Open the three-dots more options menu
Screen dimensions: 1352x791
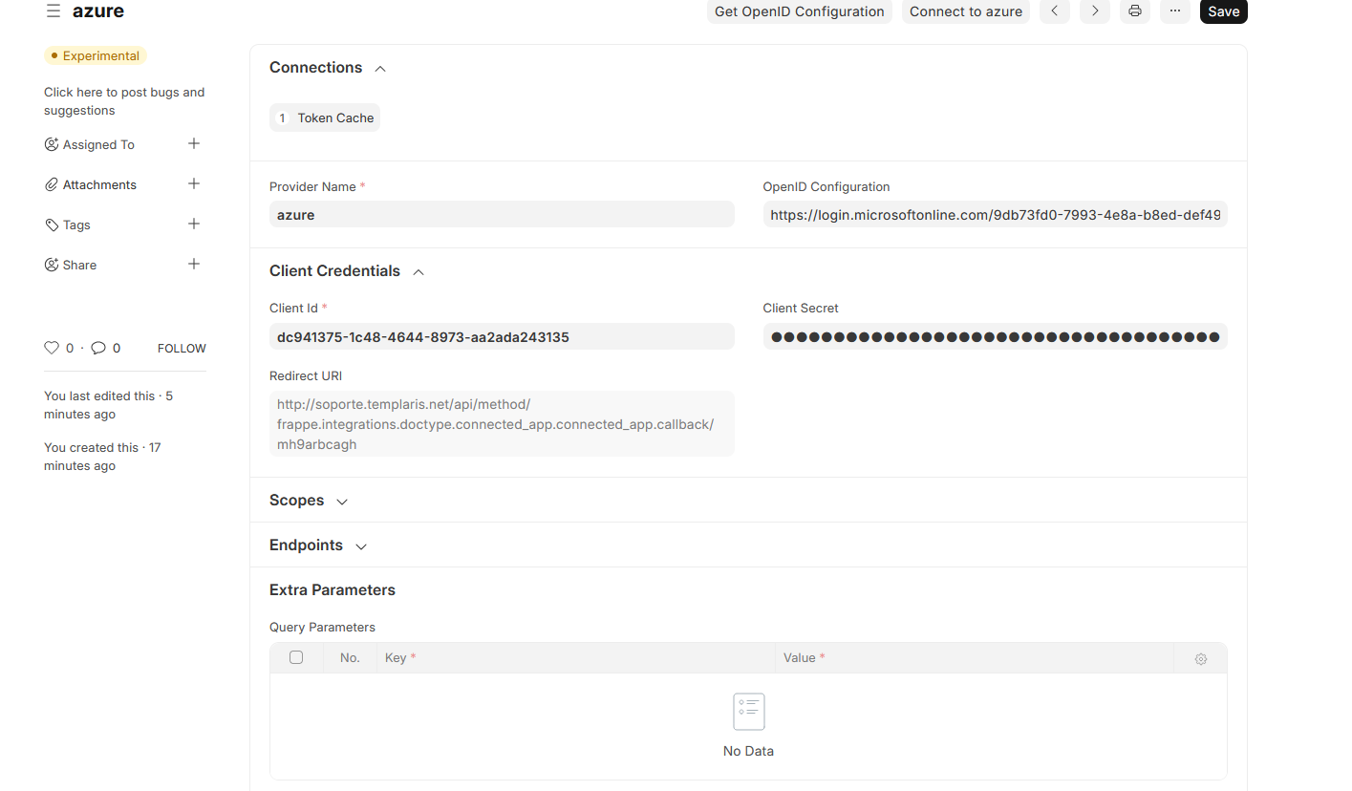pos(1174,11)
